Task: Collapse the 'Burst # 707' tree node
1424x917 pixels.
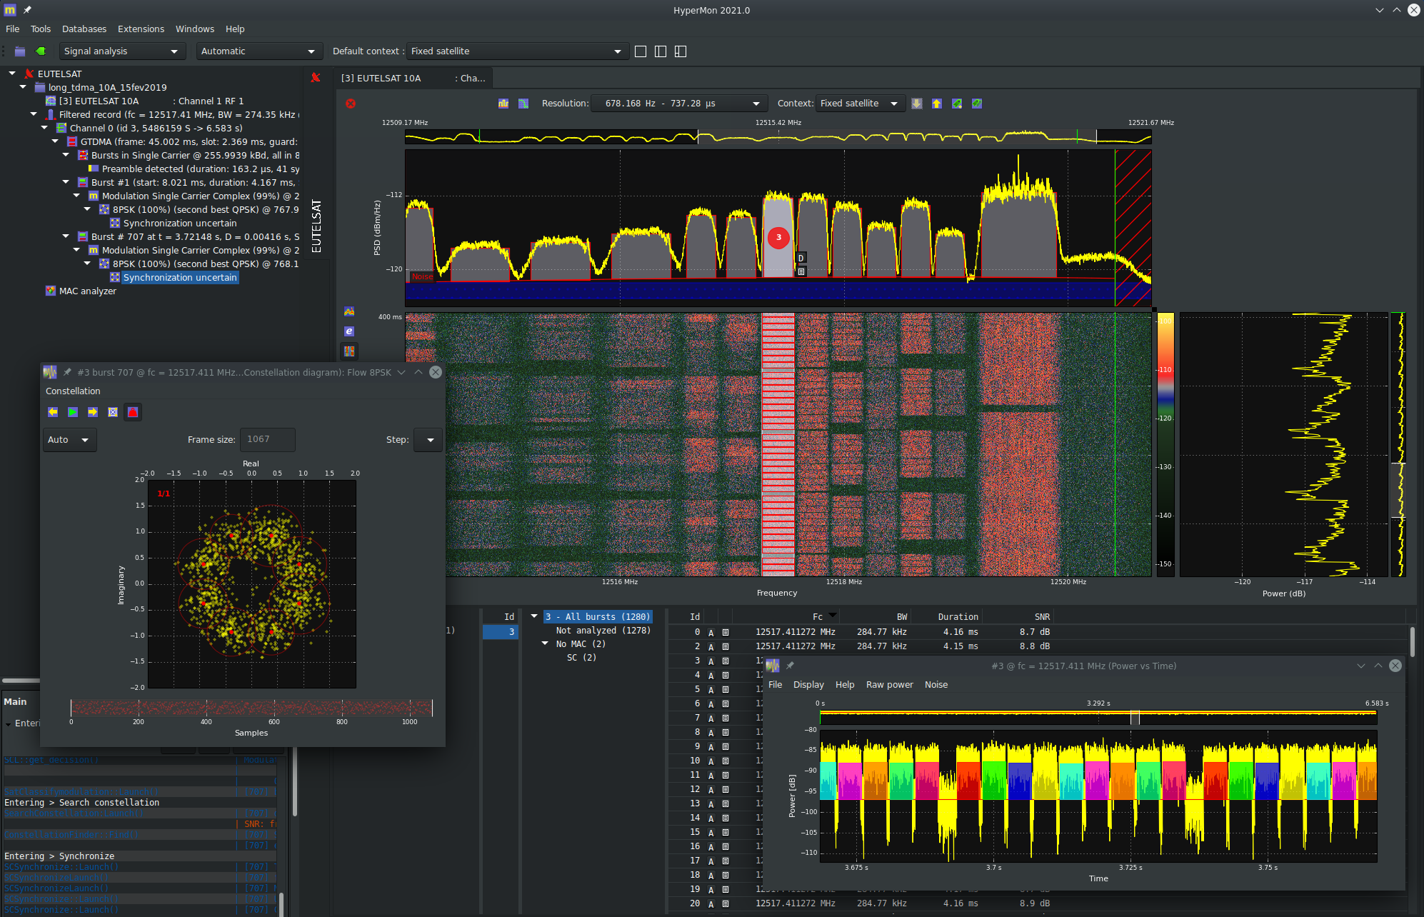Action: [66, 236]
